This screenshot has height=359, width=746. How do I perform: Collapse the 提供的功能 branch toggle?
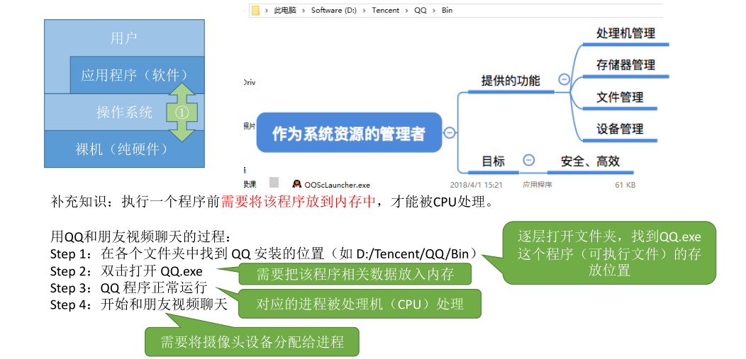[x=564, y=79]
